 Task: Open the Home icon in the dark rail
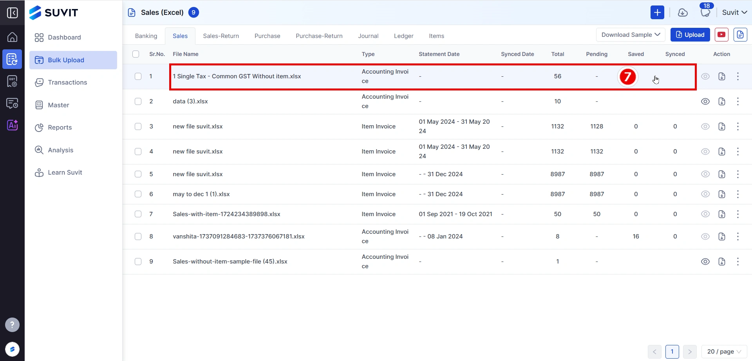[12, 37]
